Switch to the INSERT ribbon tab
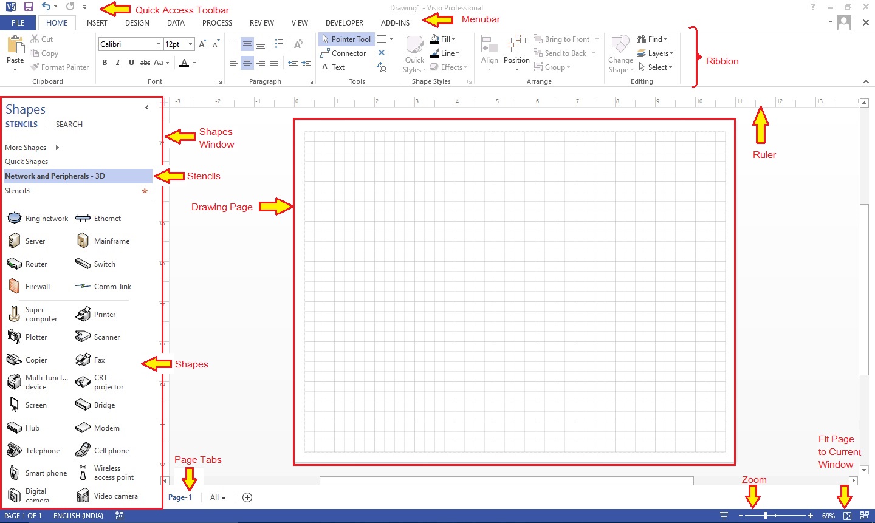This screenshot has height=523, width=875. click(95, 22)
